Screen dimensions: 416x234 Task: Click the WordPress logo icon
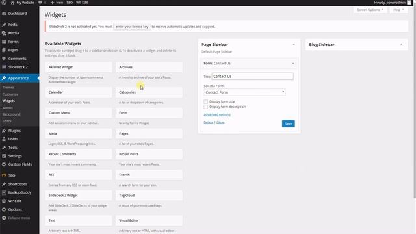tap(4, 3)
